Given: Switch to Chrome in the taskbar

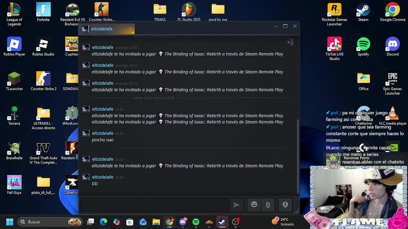Looking at the screenshot, I should coord(170,222).
